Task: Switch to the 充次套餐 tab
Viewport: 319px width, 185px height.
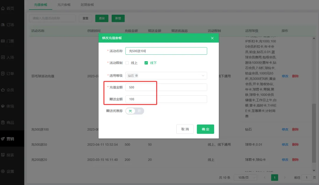Action: (x=64, y=5)
